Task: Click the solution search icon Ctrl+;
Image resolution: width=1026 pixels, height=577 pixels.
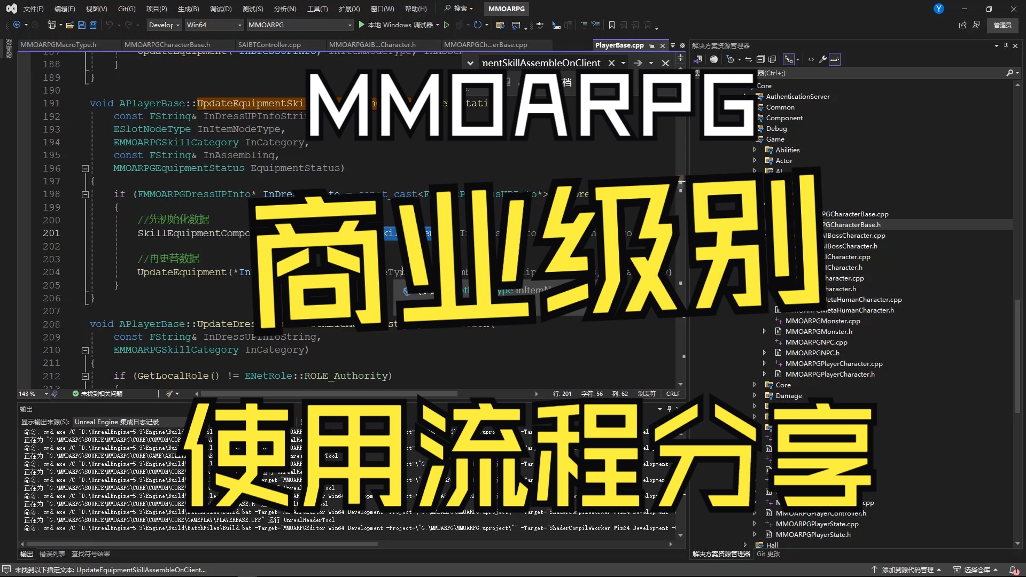Action: click(x=1009, y=73)
